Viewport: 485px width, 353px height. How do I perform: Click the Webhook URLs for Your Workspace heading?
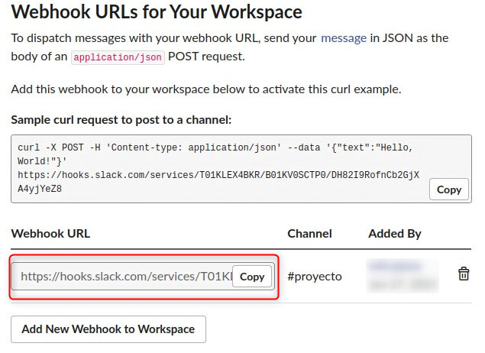[157, 12]
